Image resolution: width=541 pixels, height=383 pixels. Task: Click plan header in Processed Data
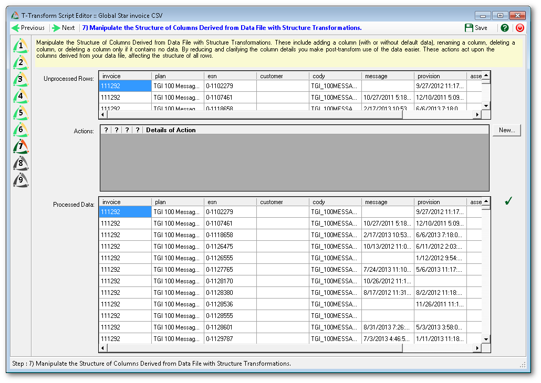[178, 202]
